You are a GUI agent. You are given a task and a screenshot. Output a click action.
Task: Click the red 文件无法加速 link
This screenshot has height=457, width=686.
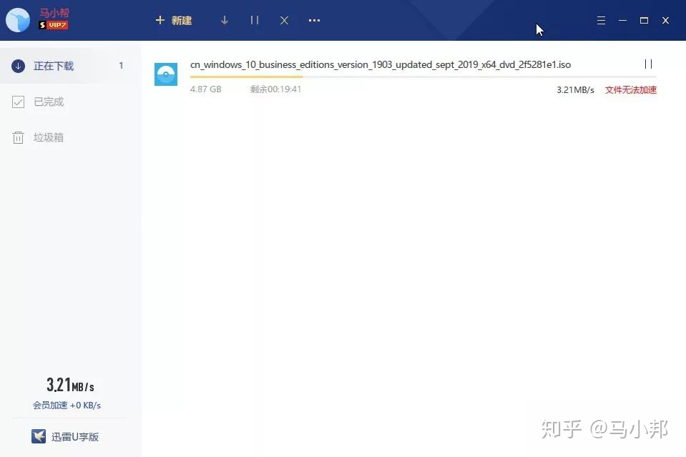coord(630,90)
